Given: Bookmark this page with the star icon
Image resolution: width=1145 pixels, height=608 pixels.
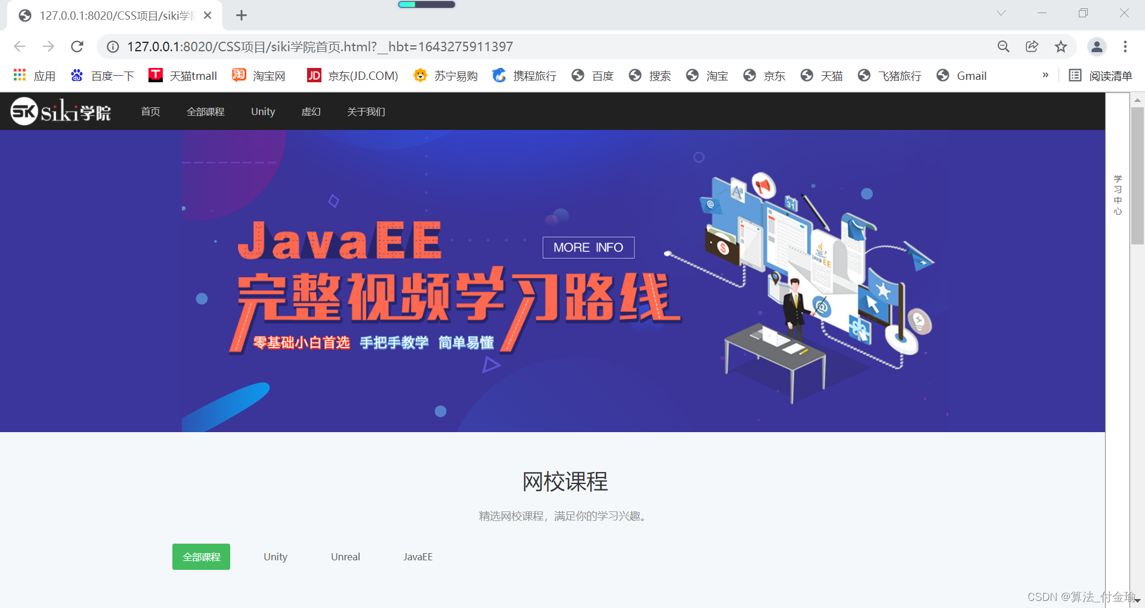Looking at the screenshot, I should click(1061, 46).
